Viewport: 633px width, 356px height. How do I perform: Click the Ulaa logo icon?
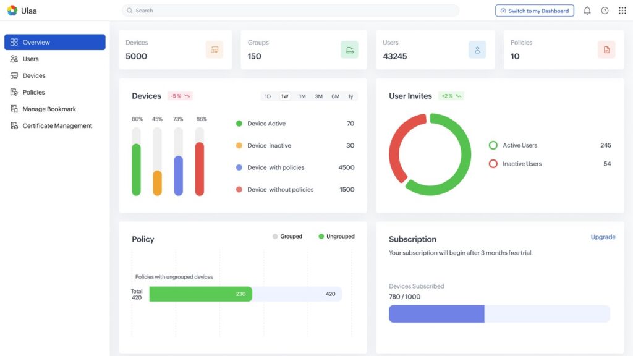coord(12,11)
